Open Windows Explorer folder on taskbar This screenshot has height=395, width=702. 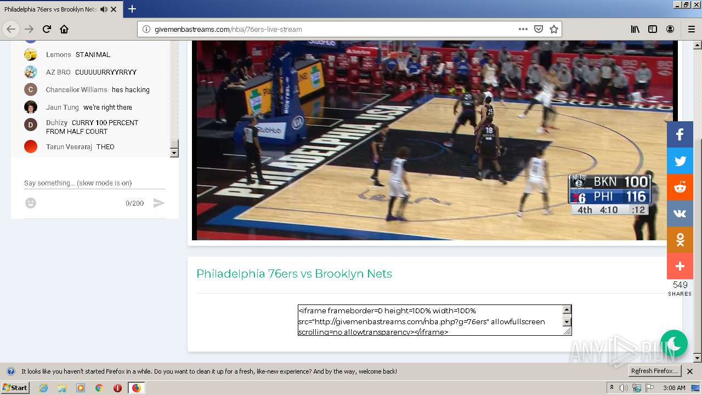click(62, 388)
